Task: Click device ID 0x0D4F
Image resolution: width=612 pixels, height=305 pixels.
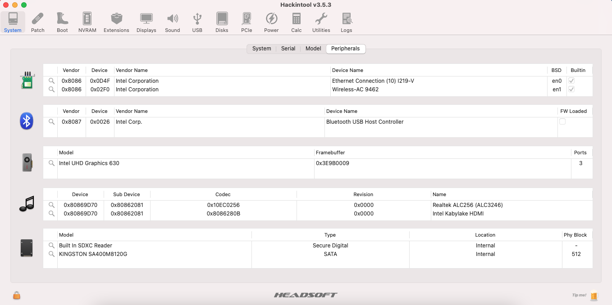Action: point(100,81)
